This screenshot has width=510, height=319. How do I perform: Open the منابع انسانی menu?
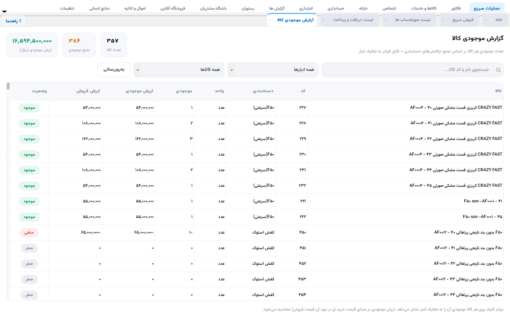tap(99, 8)
